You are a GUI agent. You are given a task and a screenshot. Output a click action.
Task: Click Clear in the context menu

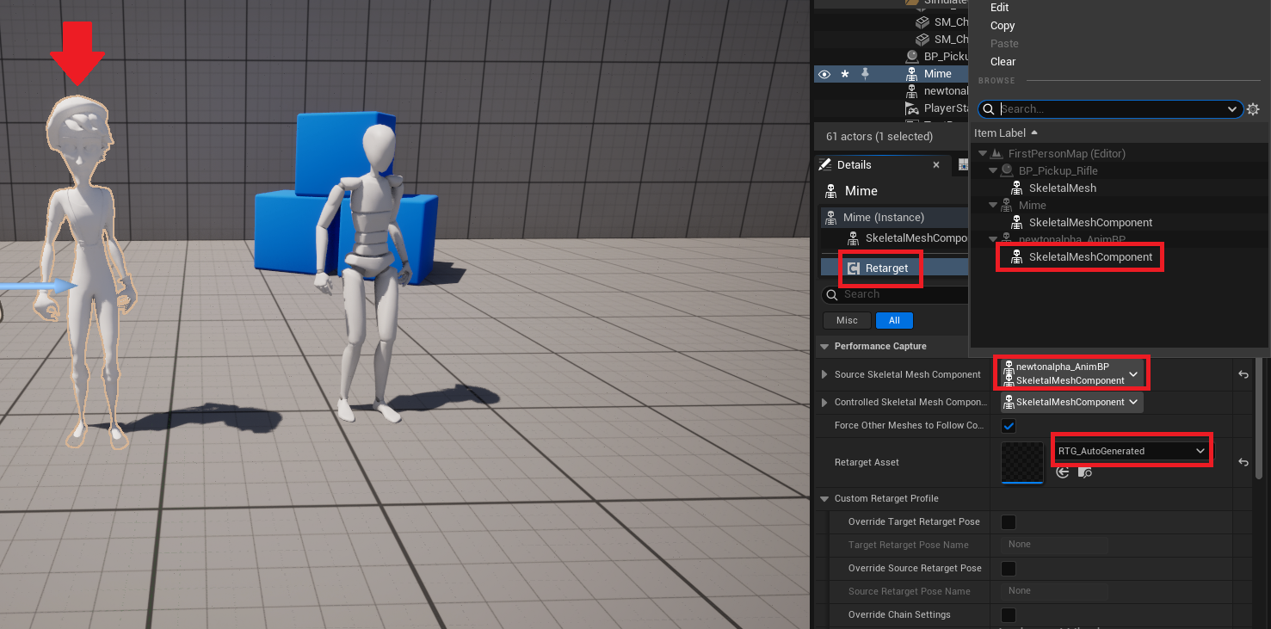pos(1003,62)
